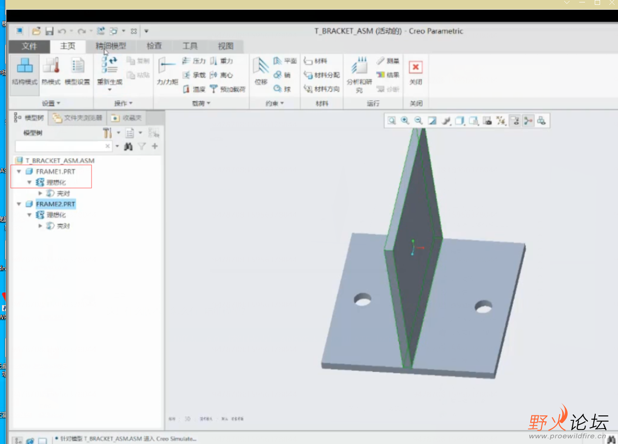Create a 平面 planar constraint
618x444 pixels.
tap(285, 61)
